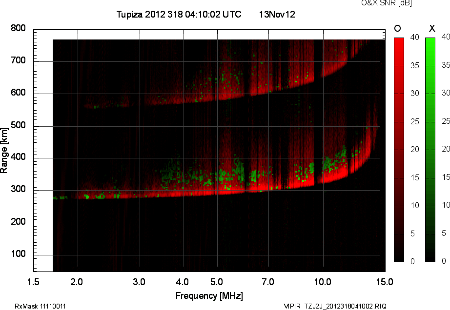Viewport: 450px width, 310px height.
Task: Click the red O-mode SNR colorbar
Action: [399, 150]
